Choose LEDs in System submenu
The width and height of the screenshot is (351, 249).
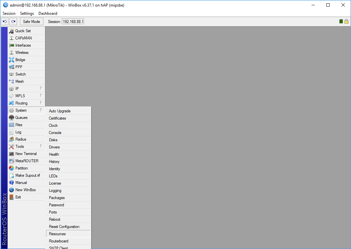pyautogui.click(x=68, y=176)
